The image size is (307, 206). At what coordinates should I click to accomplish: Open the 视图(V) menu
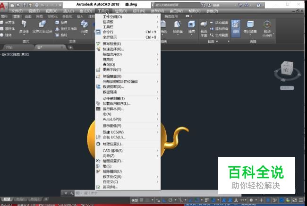[x=51, y=11]
